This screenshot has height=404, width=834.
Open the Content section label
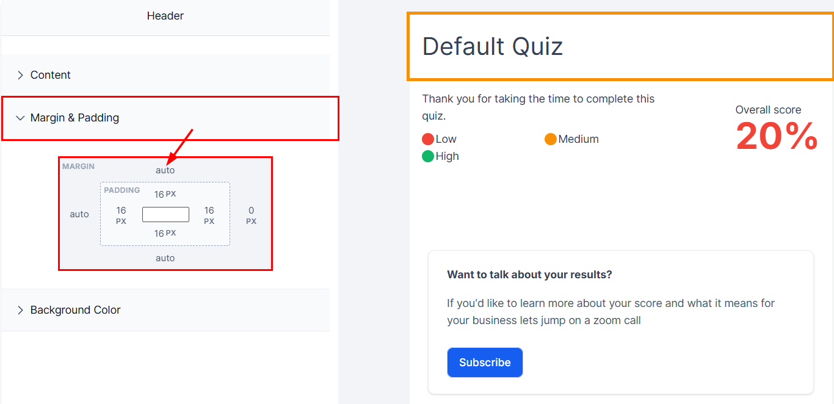51,75
